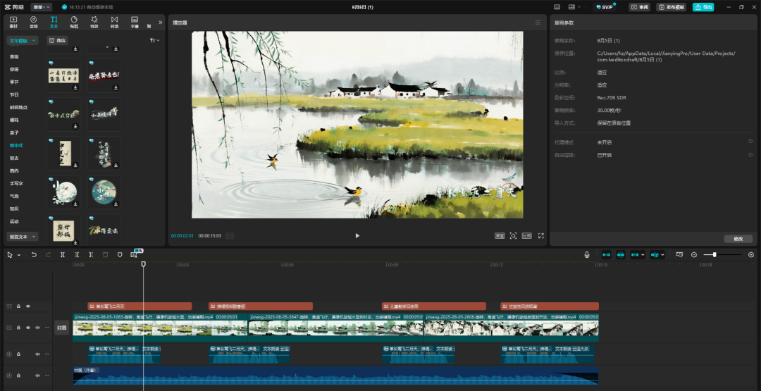
Task: Collapse the 文字模板 category list
Action: tap(35, 41)
